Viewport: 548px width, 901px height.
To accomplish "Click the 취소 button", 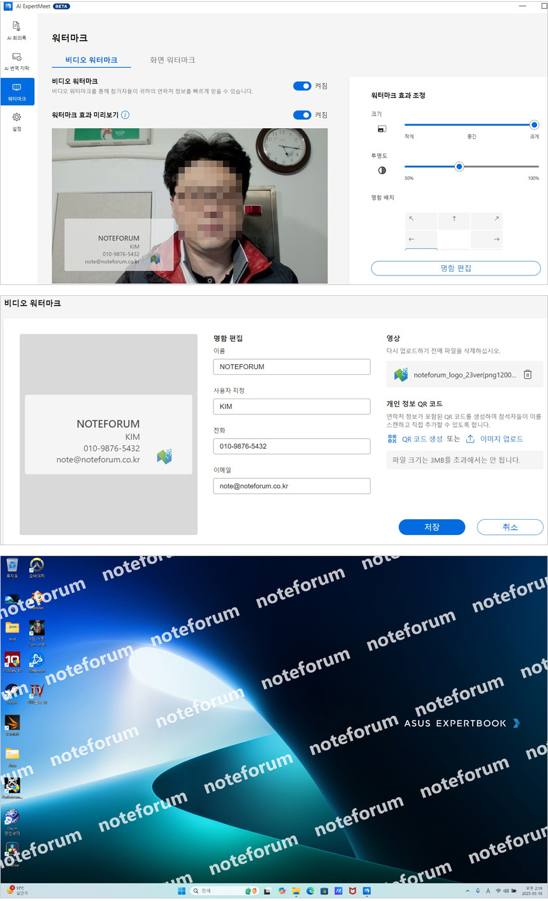I will 510,527.
